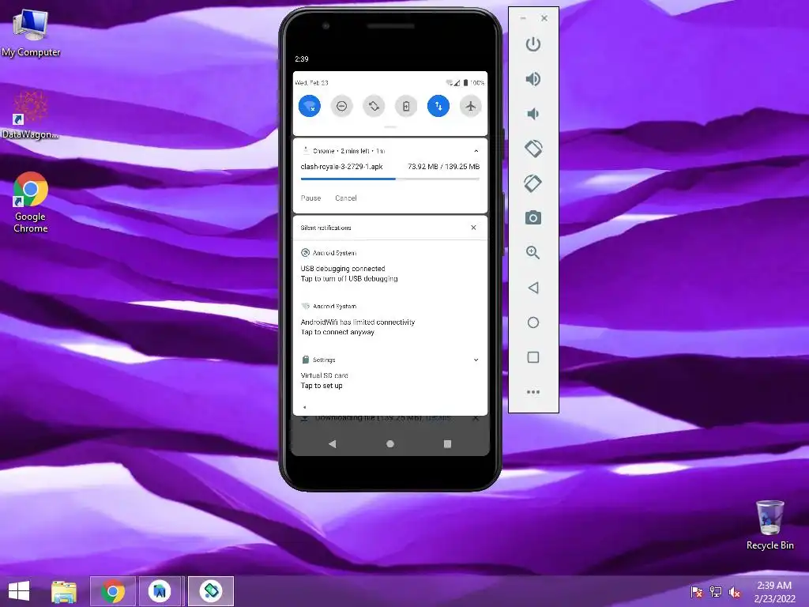Open Action Center flag tray icon
809x607 pixels.
click(x=697, y=591)
